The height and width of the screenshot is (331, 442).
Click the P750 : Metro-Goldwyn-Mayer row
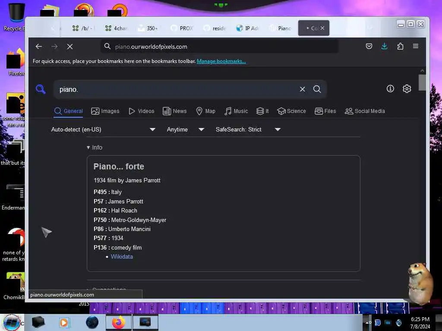[x=130, y=220]
